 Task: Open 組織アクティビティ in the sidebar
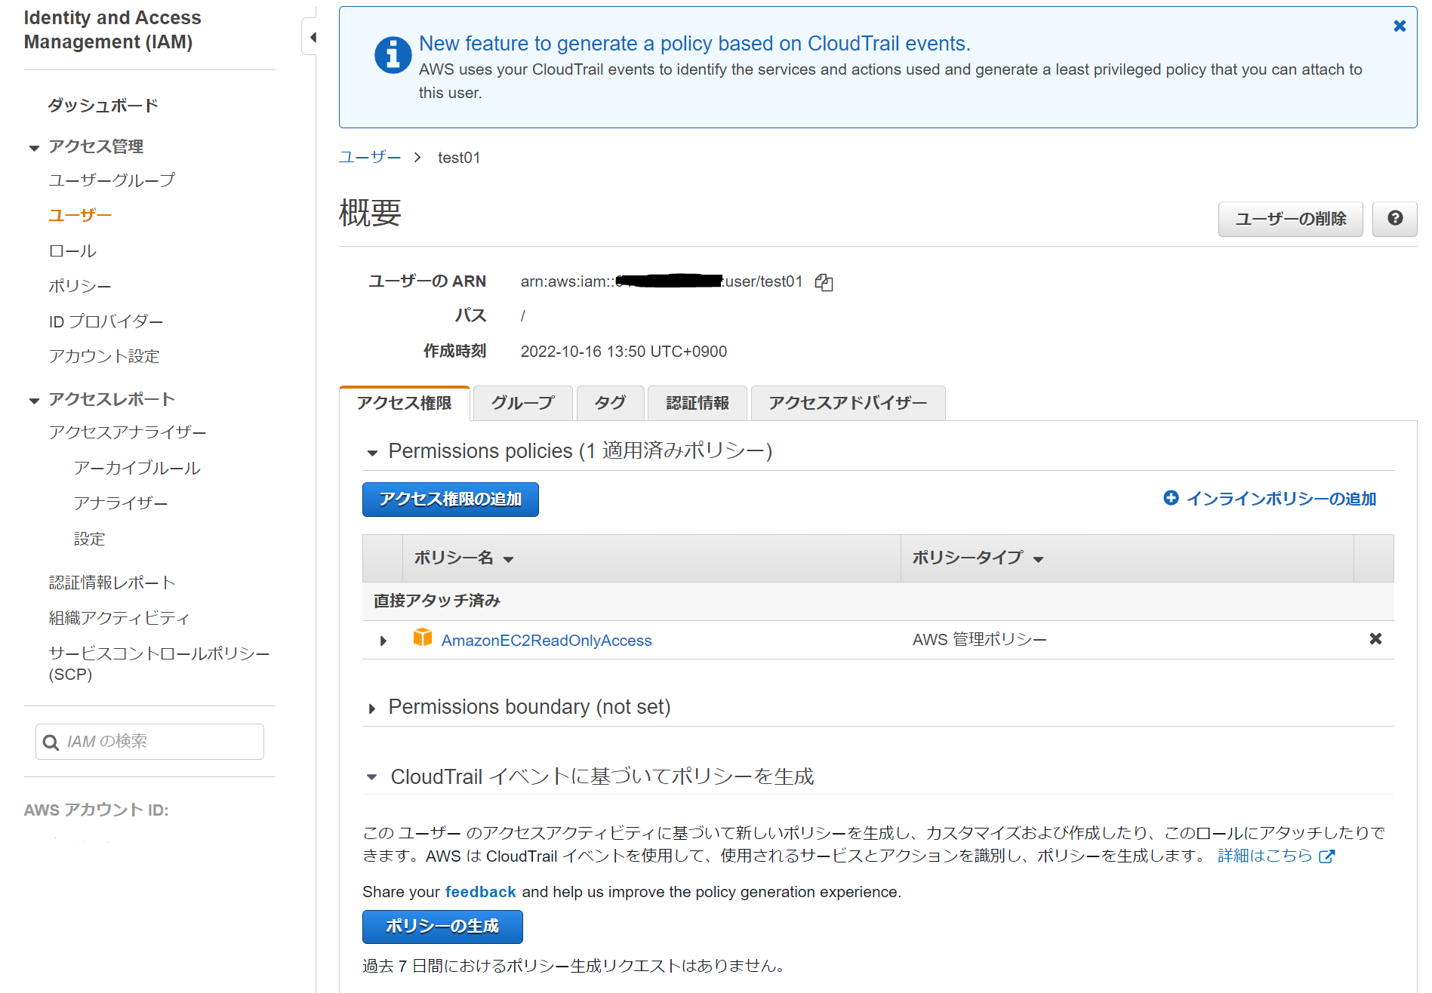pos(119,618)
